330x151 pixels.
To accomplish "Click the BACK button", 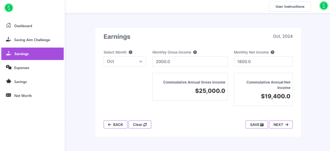I will pos(115,125).
